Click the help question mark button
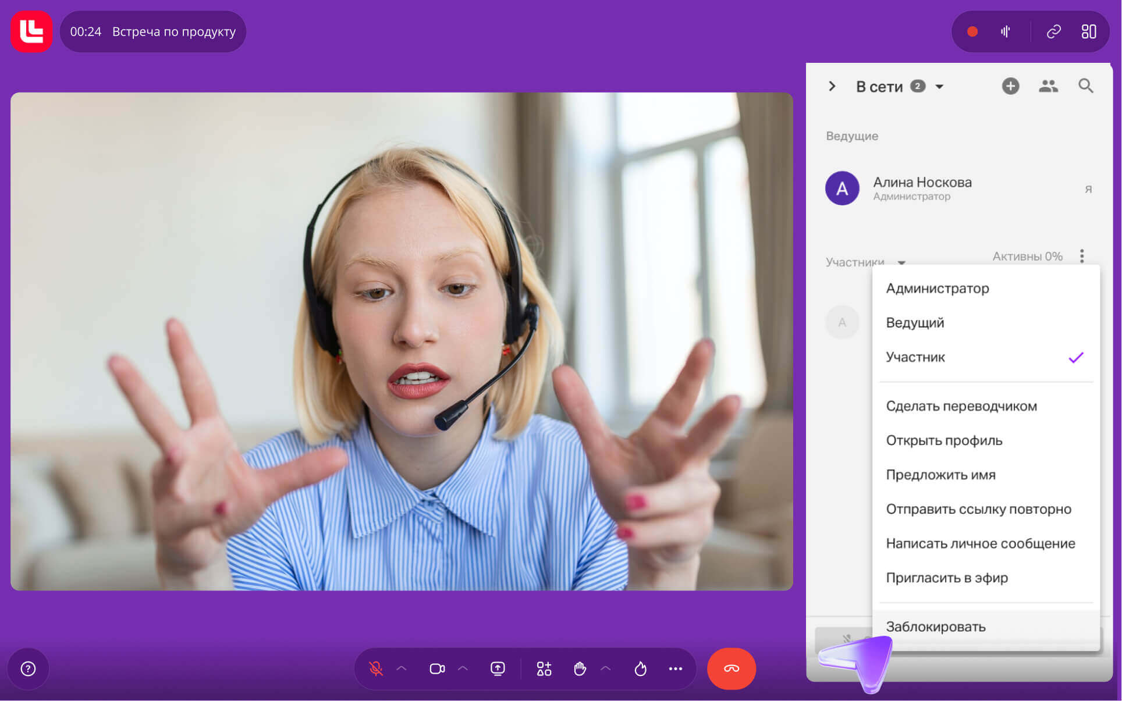1122x701 pixels. pos(28,669)
